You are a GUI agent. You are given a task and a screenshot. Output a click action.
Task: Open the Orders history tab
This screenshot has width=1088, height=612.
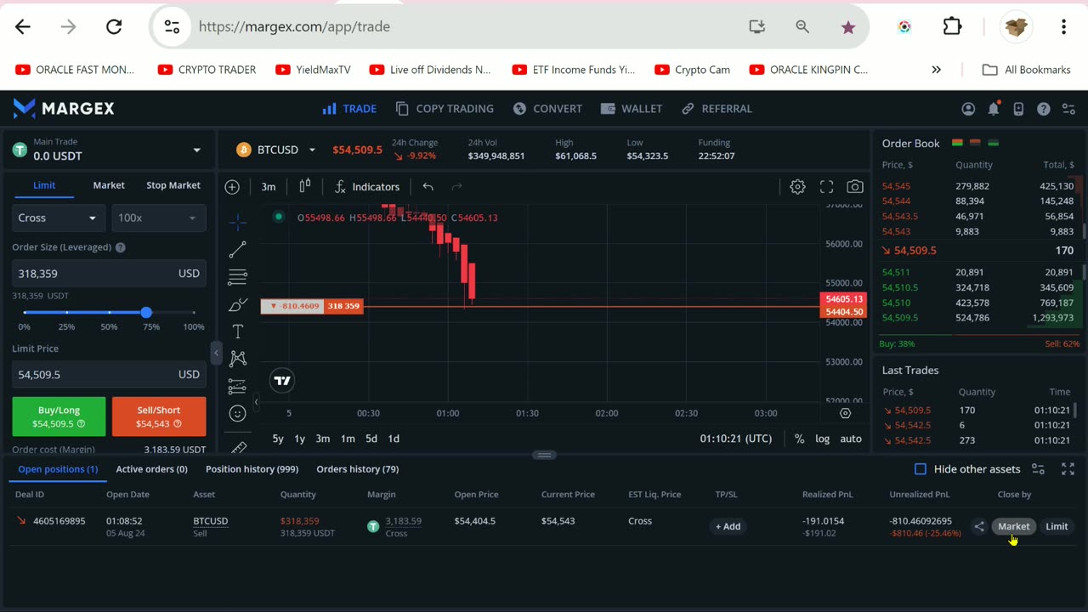[358, 469]
